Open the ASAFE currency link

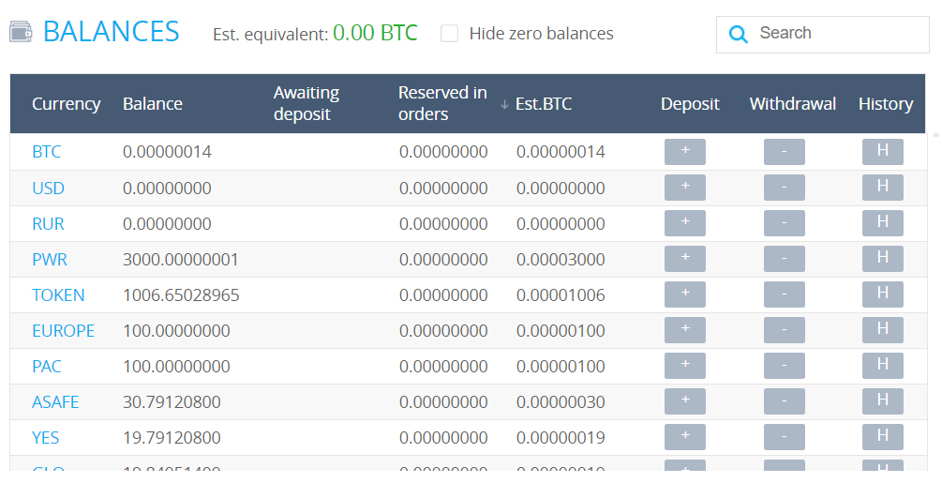click(x=55, y=401)
